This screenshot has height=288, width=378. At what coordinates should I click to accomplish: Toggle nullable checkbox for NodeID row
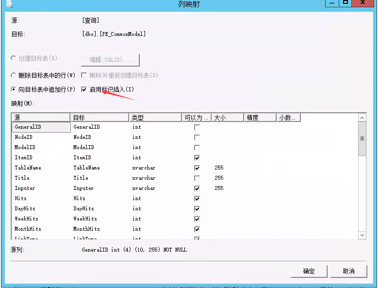coord(197,137)
